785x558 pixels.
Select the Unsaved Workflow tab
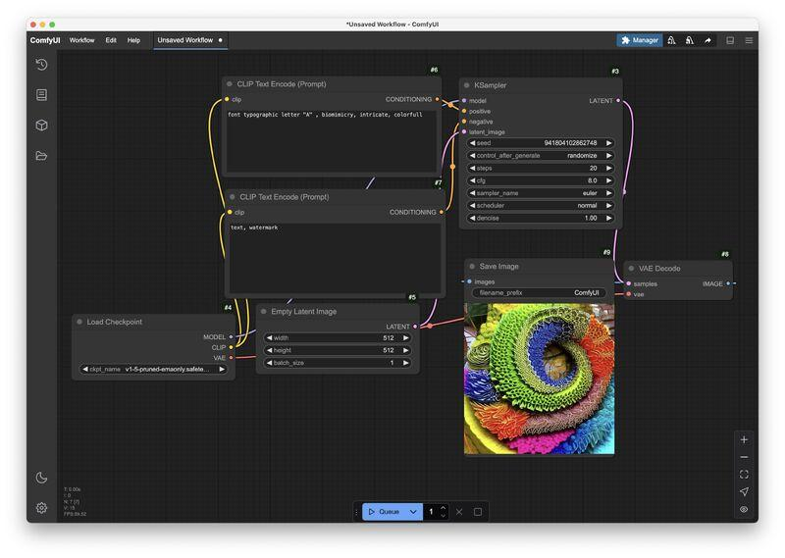click(190, 40)
